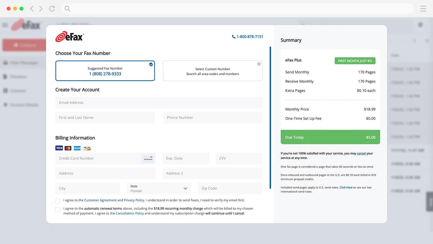The height and width of the screenshot is (244, 433).
Task: Select the Discover card icon
Action: (x=87, y=148)
